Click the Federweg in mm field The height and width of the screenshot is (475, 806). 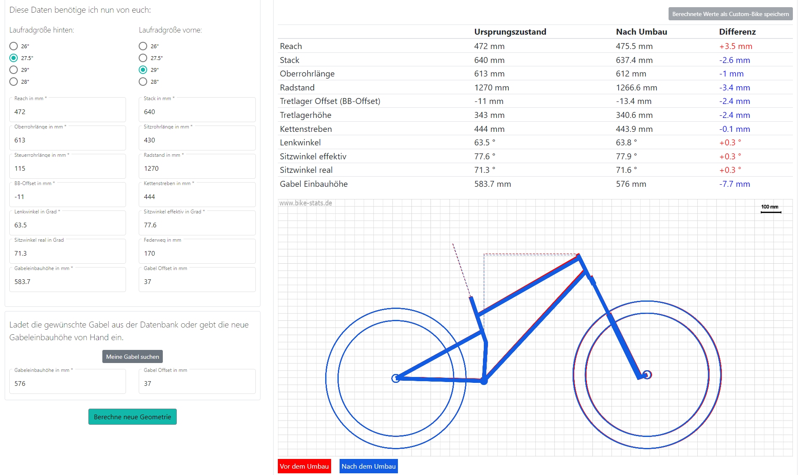click(x=197, y=254)
